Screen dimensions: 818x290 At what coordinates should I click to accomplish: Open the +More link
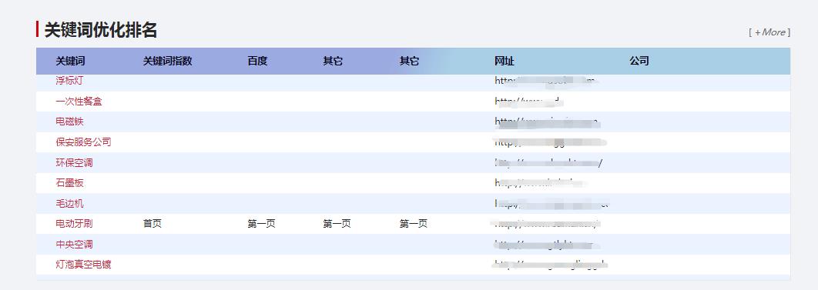769,32
